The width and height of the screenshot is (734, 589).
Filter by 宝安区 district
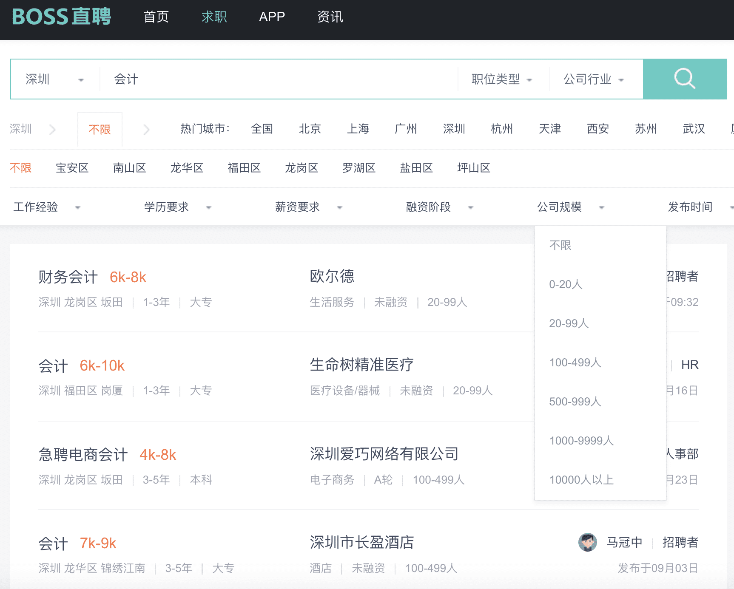(72, 168)
